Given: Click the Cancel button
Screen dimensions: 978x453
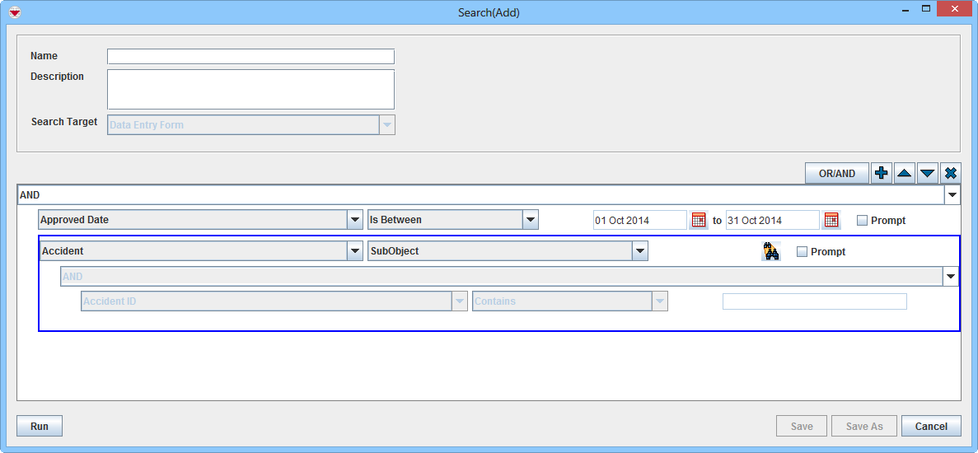Looking at the screenshot, I should tap(931, 426).
